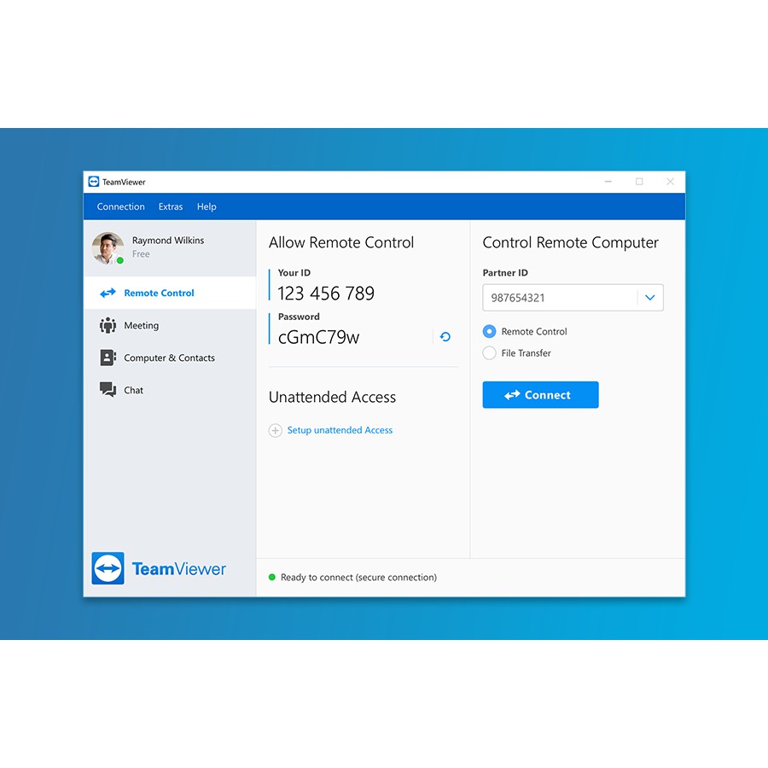Minimize the TeamViewer window
Viewport: 768px width, 768px height.
point(608,182)
